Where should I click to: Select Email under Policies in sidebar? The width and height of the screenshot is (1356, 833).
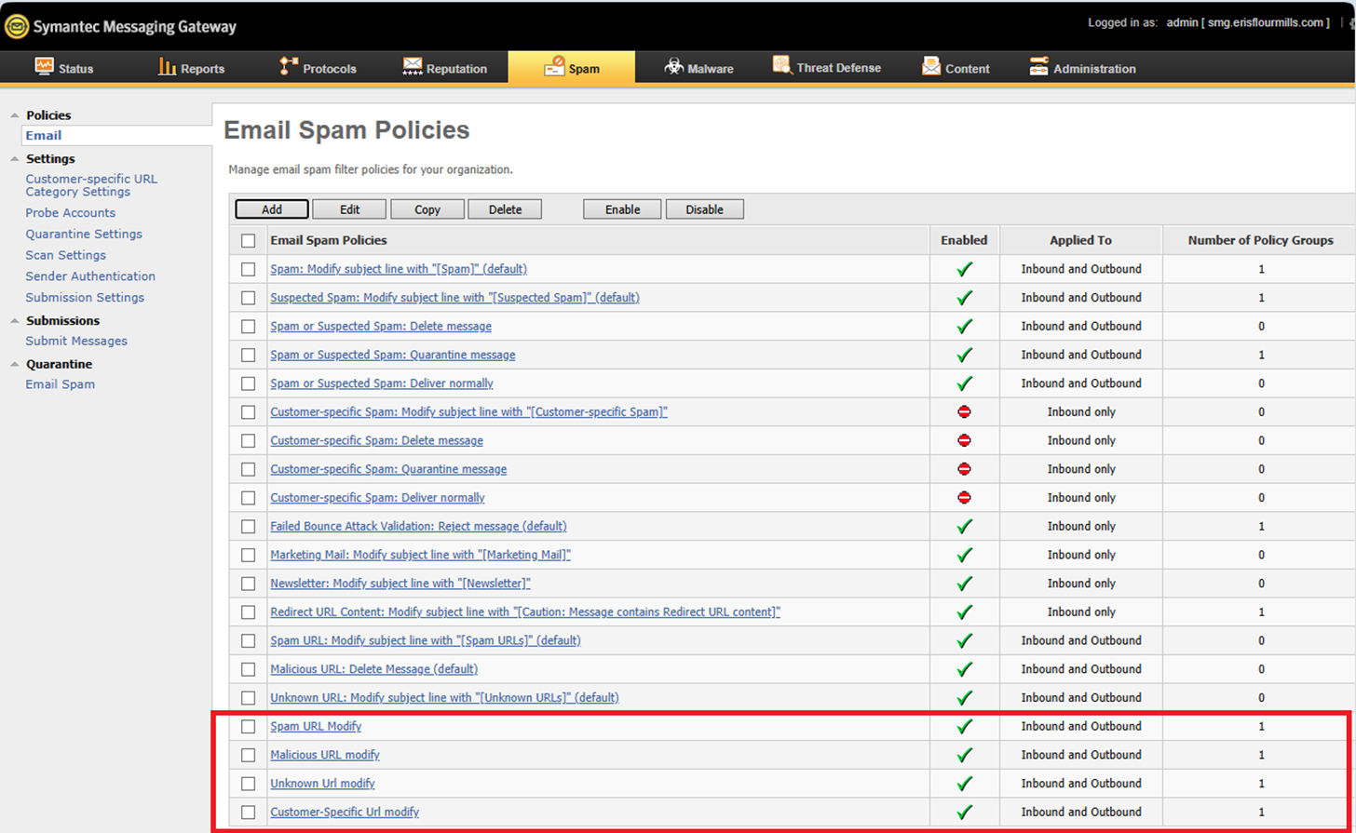(44, 136)
